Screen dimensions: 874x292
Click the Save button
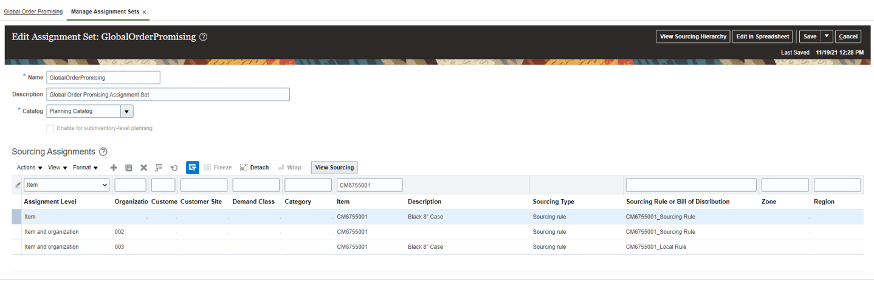pos(810,36)
